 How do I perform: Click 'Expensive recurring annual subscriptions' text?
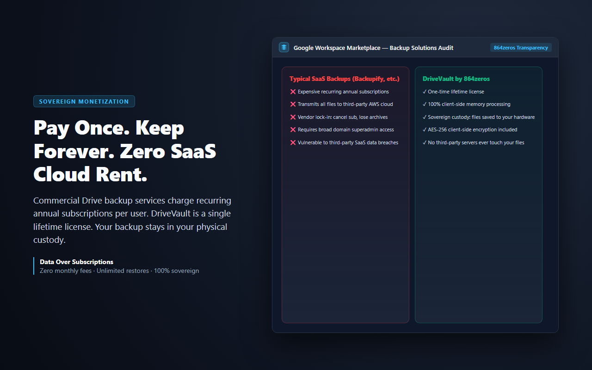(x=343, y=92)
